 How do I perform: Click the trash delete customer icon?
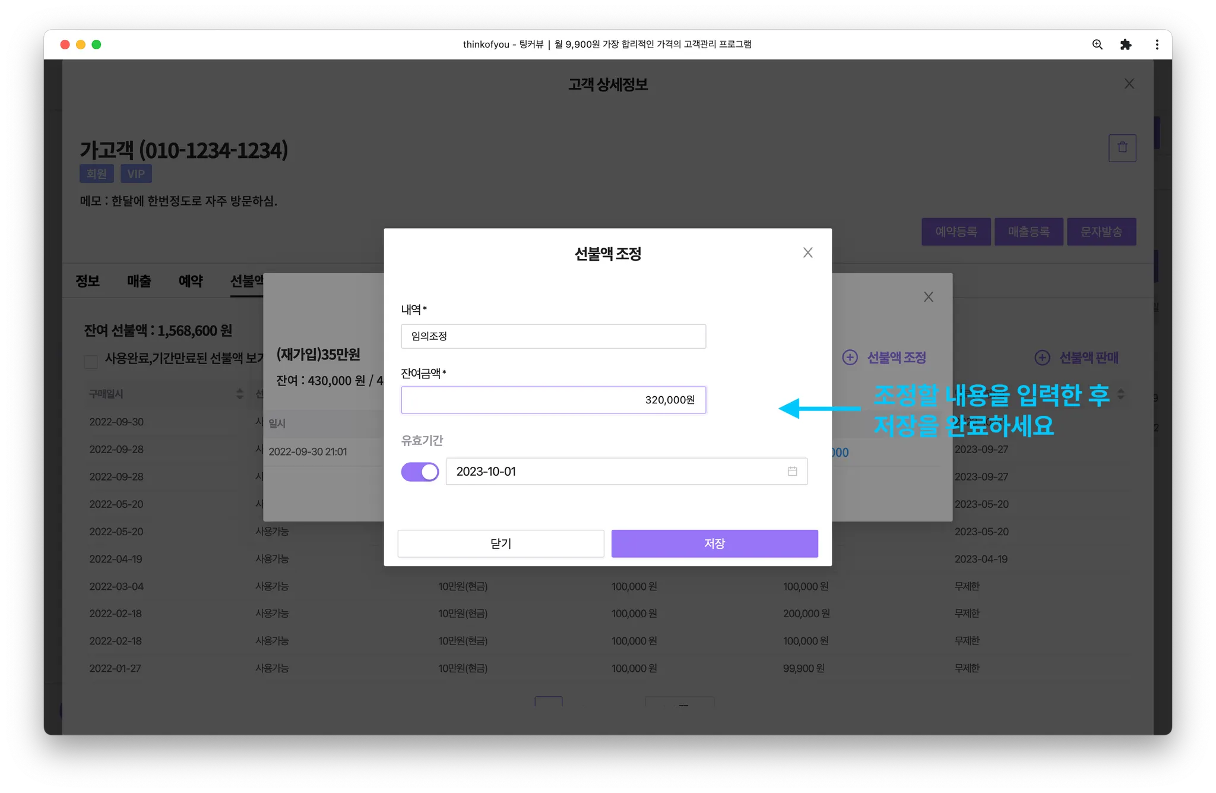tap(1122, 148)
